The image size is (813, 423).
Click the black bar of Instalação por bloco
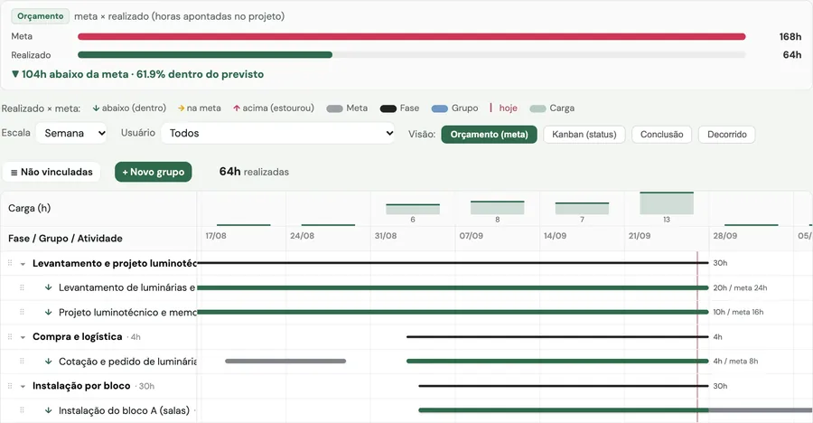pos(564,386)
